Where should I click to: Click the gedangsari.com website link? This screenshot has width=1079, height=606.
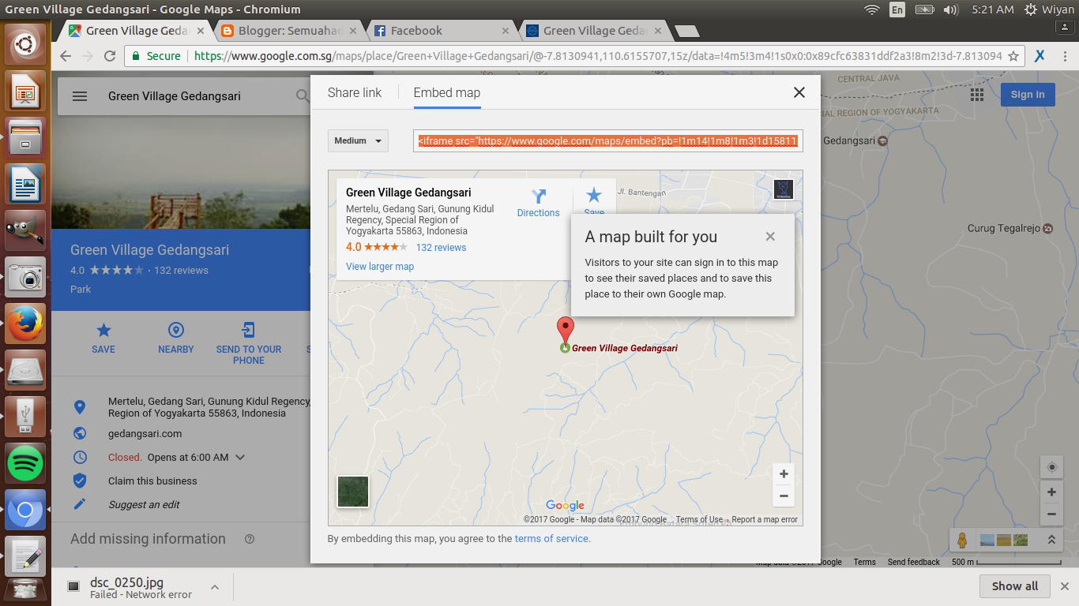[145, 433]
